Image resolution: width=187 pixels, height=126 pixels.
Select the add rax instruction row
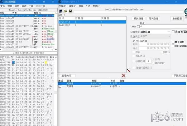tap(27, 39)
